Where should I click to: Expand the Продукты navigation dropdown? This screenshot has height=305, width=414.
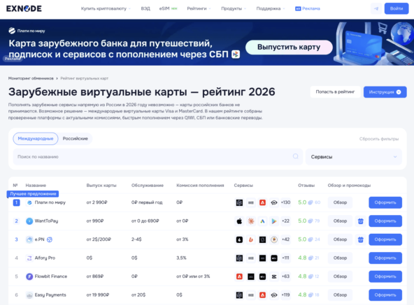234,8
